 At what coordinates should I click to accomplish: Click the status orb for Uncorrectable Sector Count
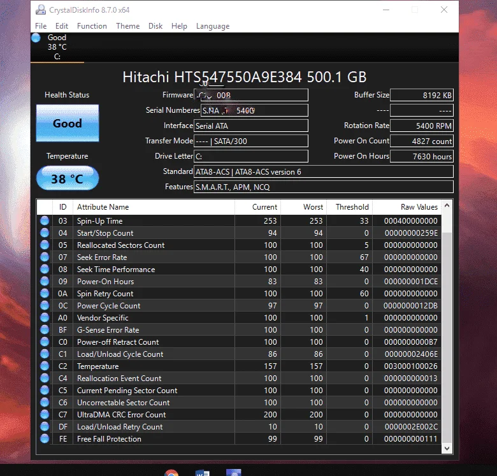coord(45,402)
